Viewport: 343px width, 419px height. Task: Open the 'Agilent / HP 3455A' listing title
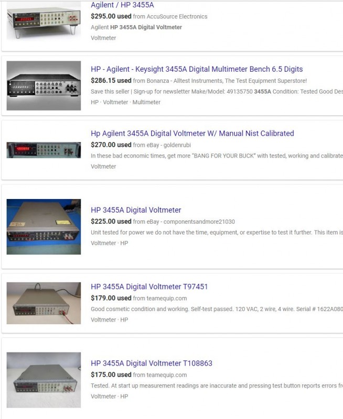(122, 5)
